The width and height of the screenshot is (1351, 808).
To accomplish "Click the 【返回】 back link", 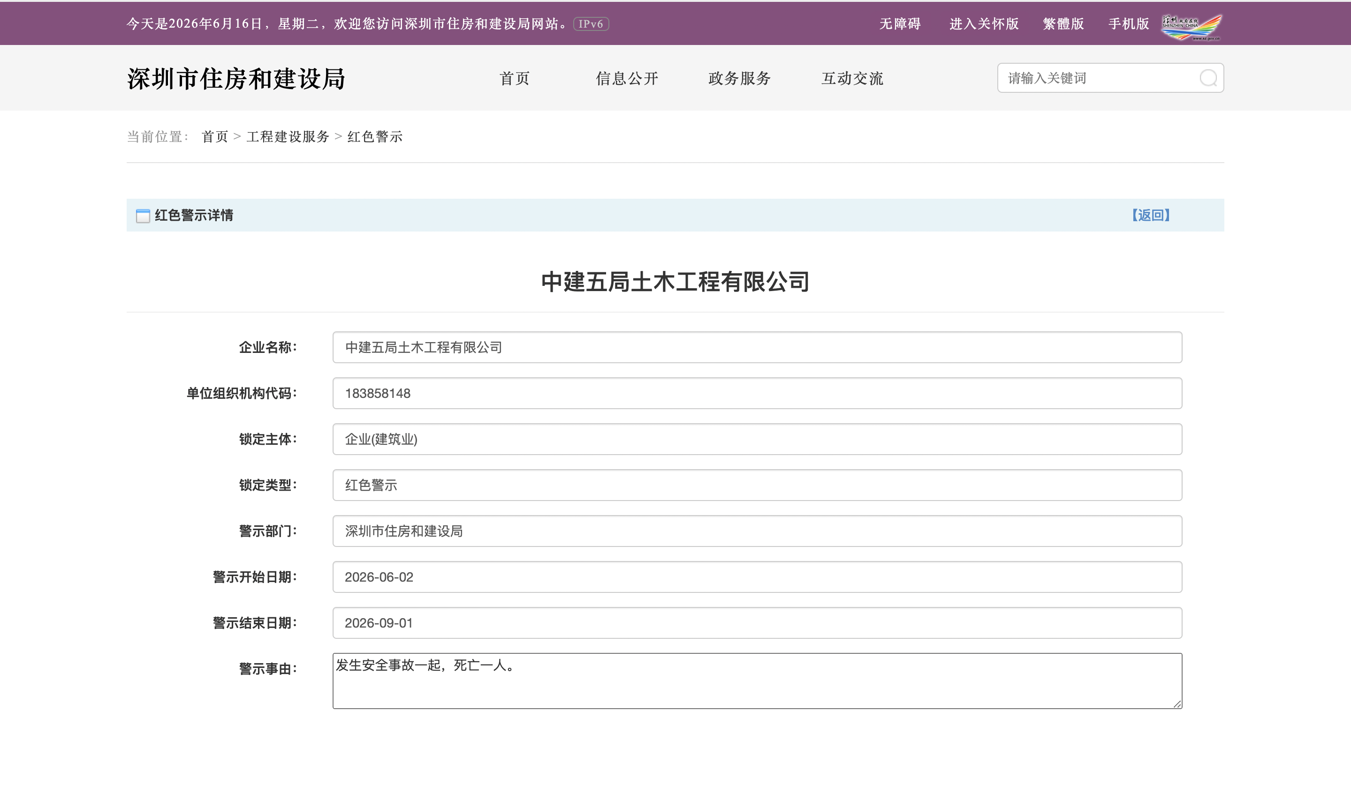I will point(1150,215).
